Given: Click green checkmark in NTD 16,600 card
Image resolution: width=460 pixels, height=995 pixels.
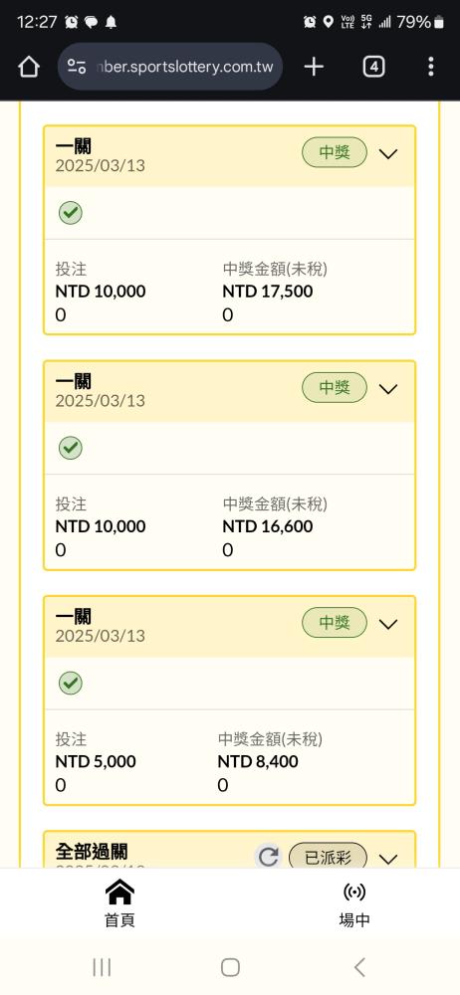Looking at the screenshot, I should tap(71, 448).
